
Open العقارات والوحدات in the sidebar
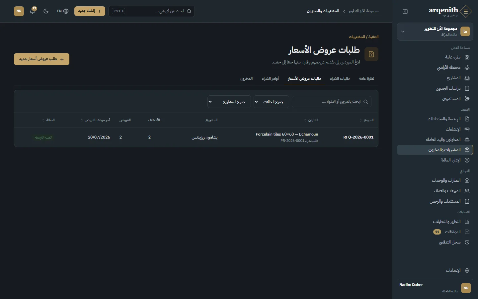point(435,180)
